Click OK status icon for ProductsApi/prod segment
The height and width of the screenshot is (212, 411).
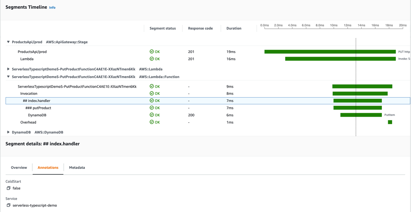[x=152, y=52]
